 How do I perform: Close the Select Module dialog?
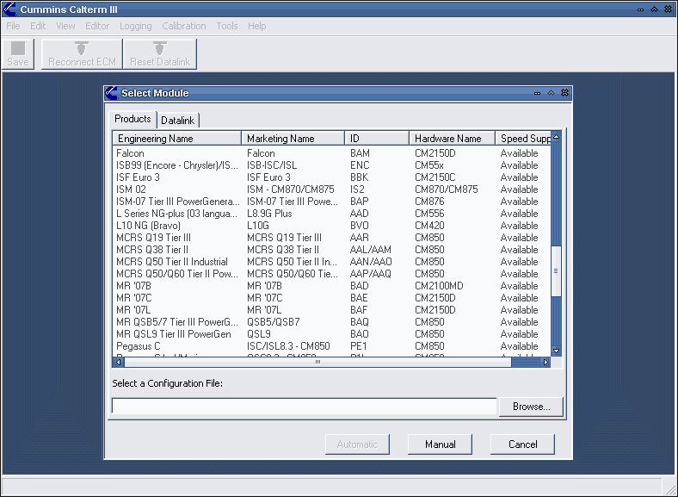click(564, 93)
